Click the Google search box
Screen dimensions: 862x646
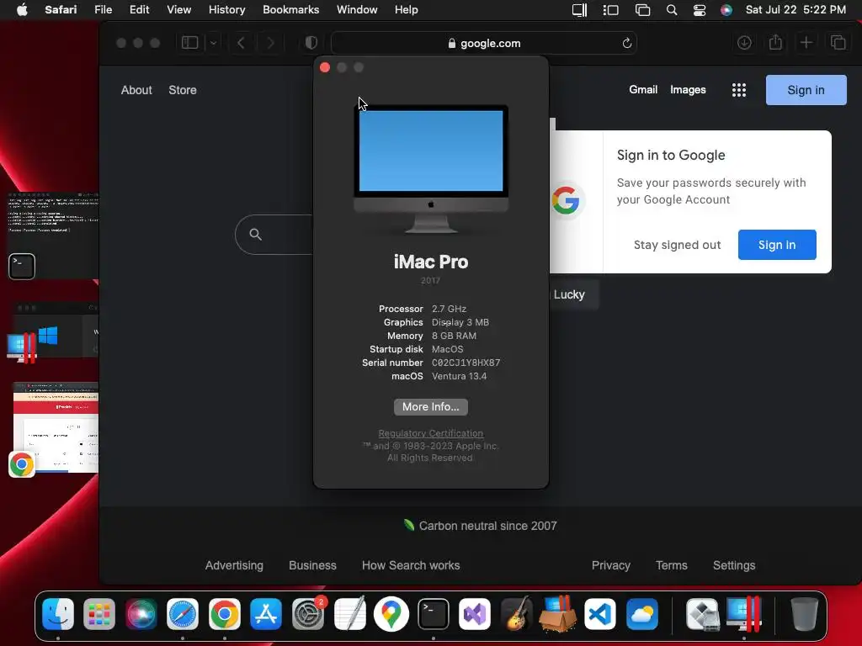click(274, 235)
